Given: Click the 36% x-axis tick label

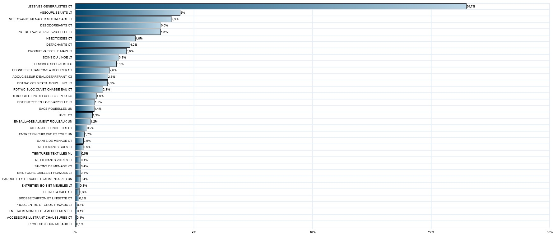Looking at the screenshot, I should 549,232.
